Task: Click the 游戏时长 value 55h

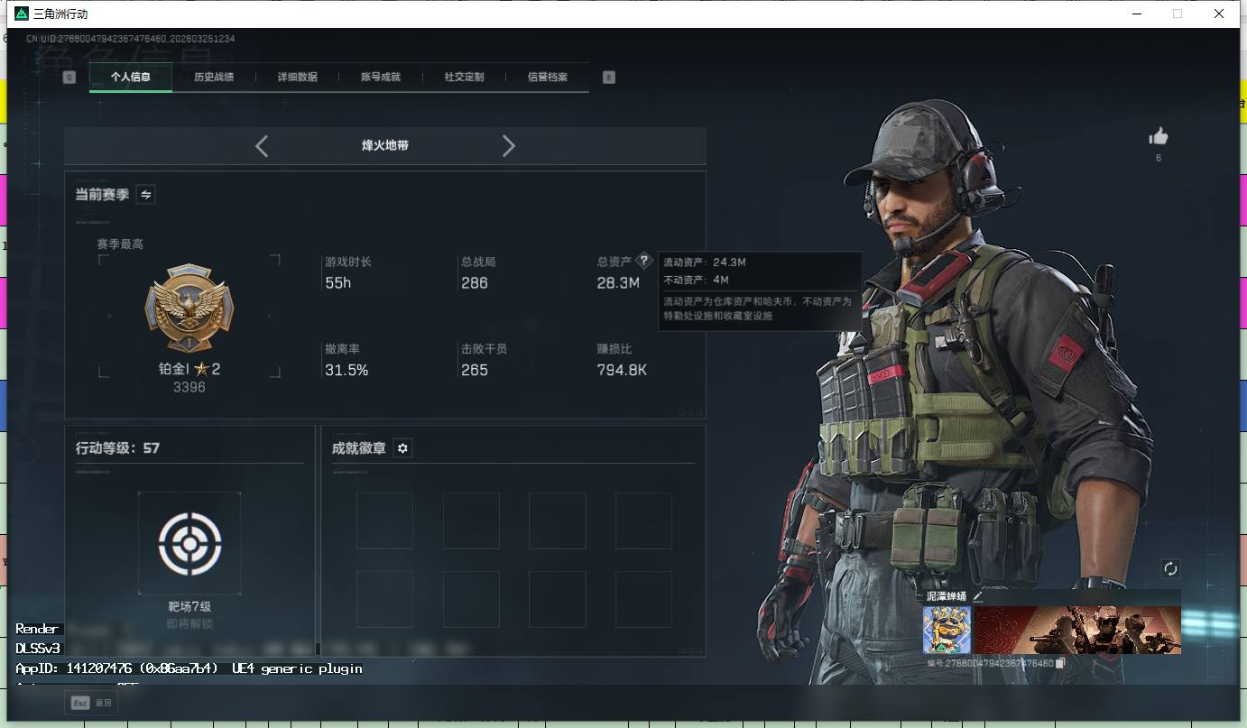Action: (x=338, y=283)
